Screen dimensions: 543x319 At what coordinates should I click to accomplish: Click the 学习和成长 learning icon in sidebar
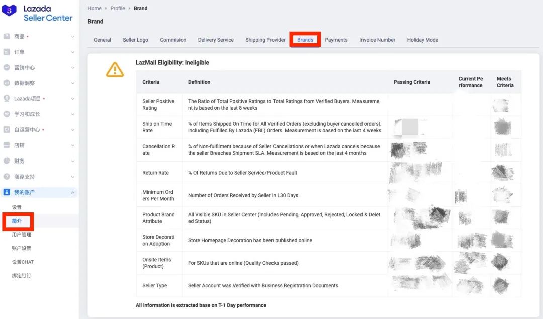pyautogui.click(x=7, y=114)
